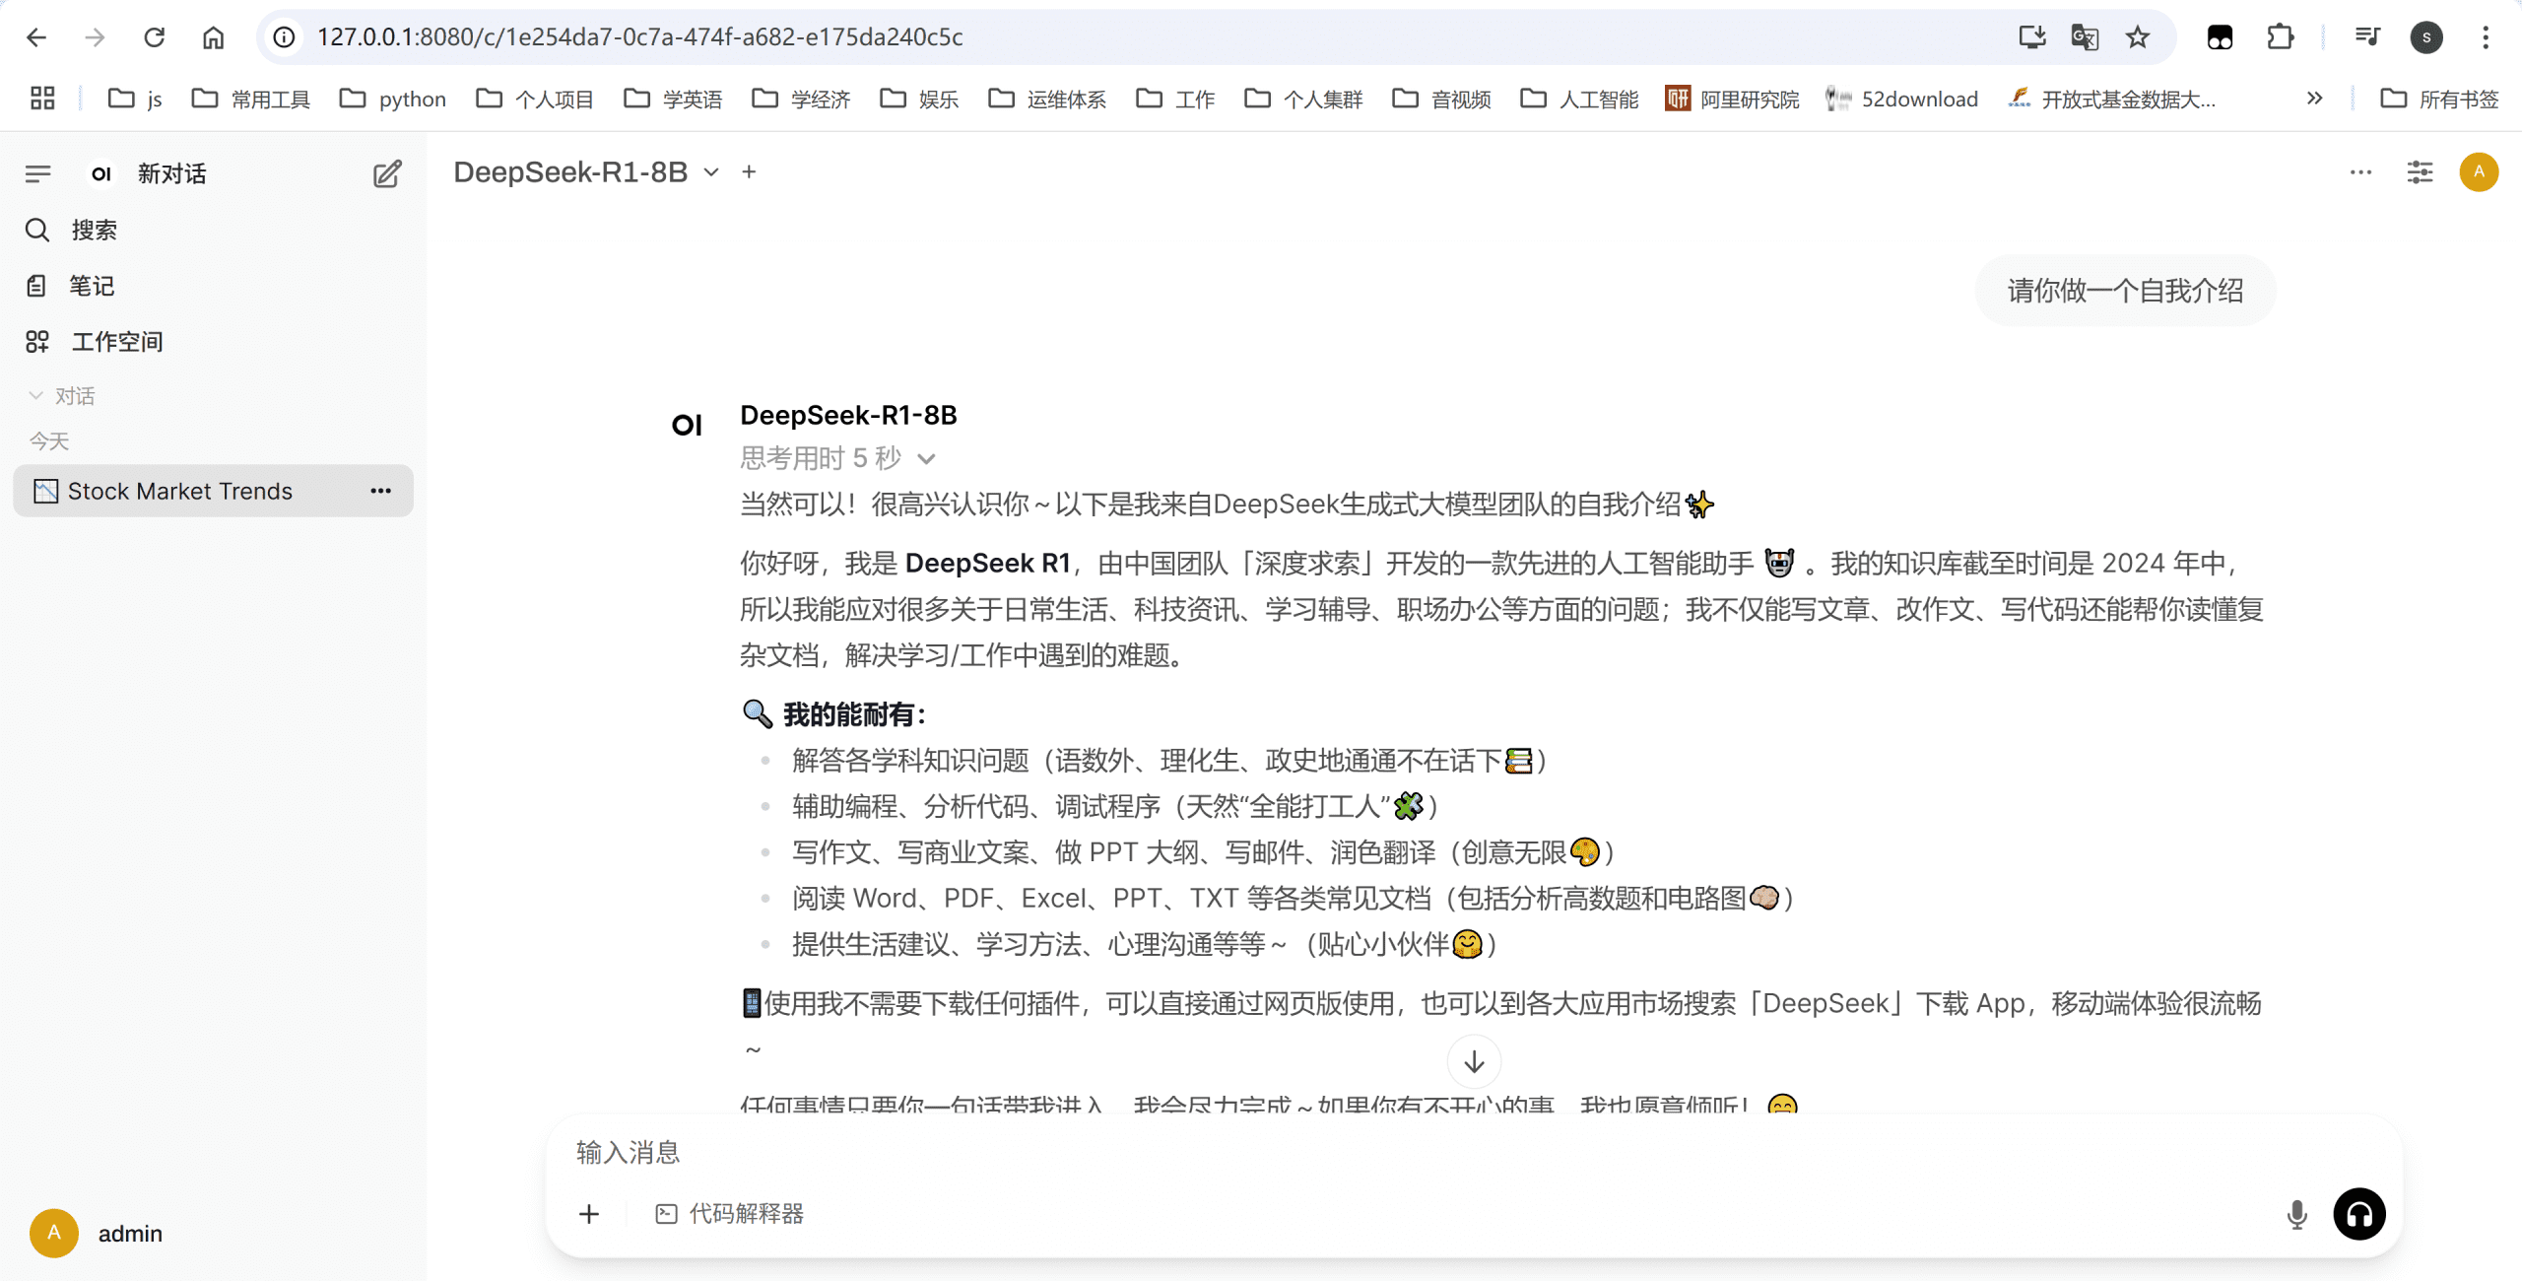The width and height of the screenshot is (2522, 1281).
Task: Open the black extension icon in toolbar
Action: point(2220,37)
